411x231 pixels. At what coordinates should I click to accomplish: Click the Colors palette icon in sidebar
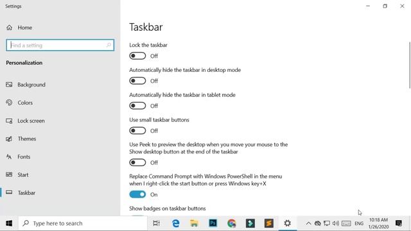click(x=9, y=103)
